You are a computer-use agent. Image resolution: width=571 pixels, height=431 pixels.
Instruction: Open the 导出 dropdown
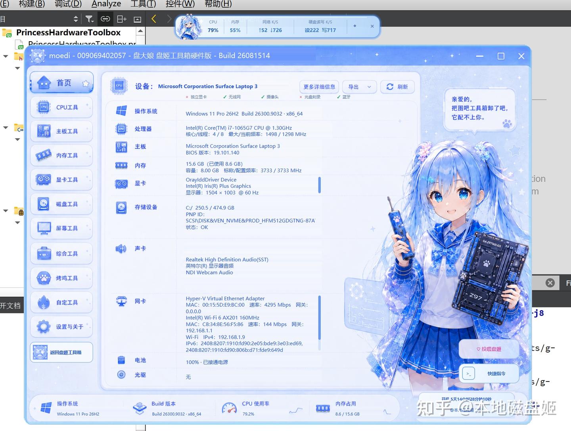(x=360, y=87)
